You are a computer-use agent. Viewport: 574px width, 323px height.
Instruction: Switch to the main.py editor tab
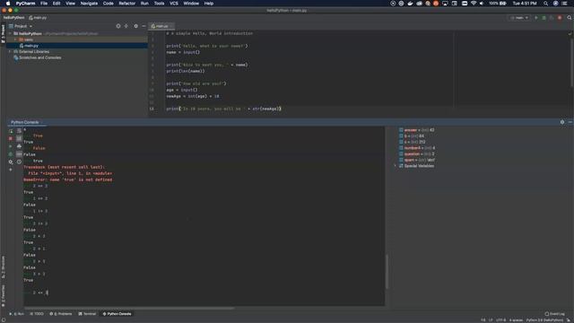[161, 26]
